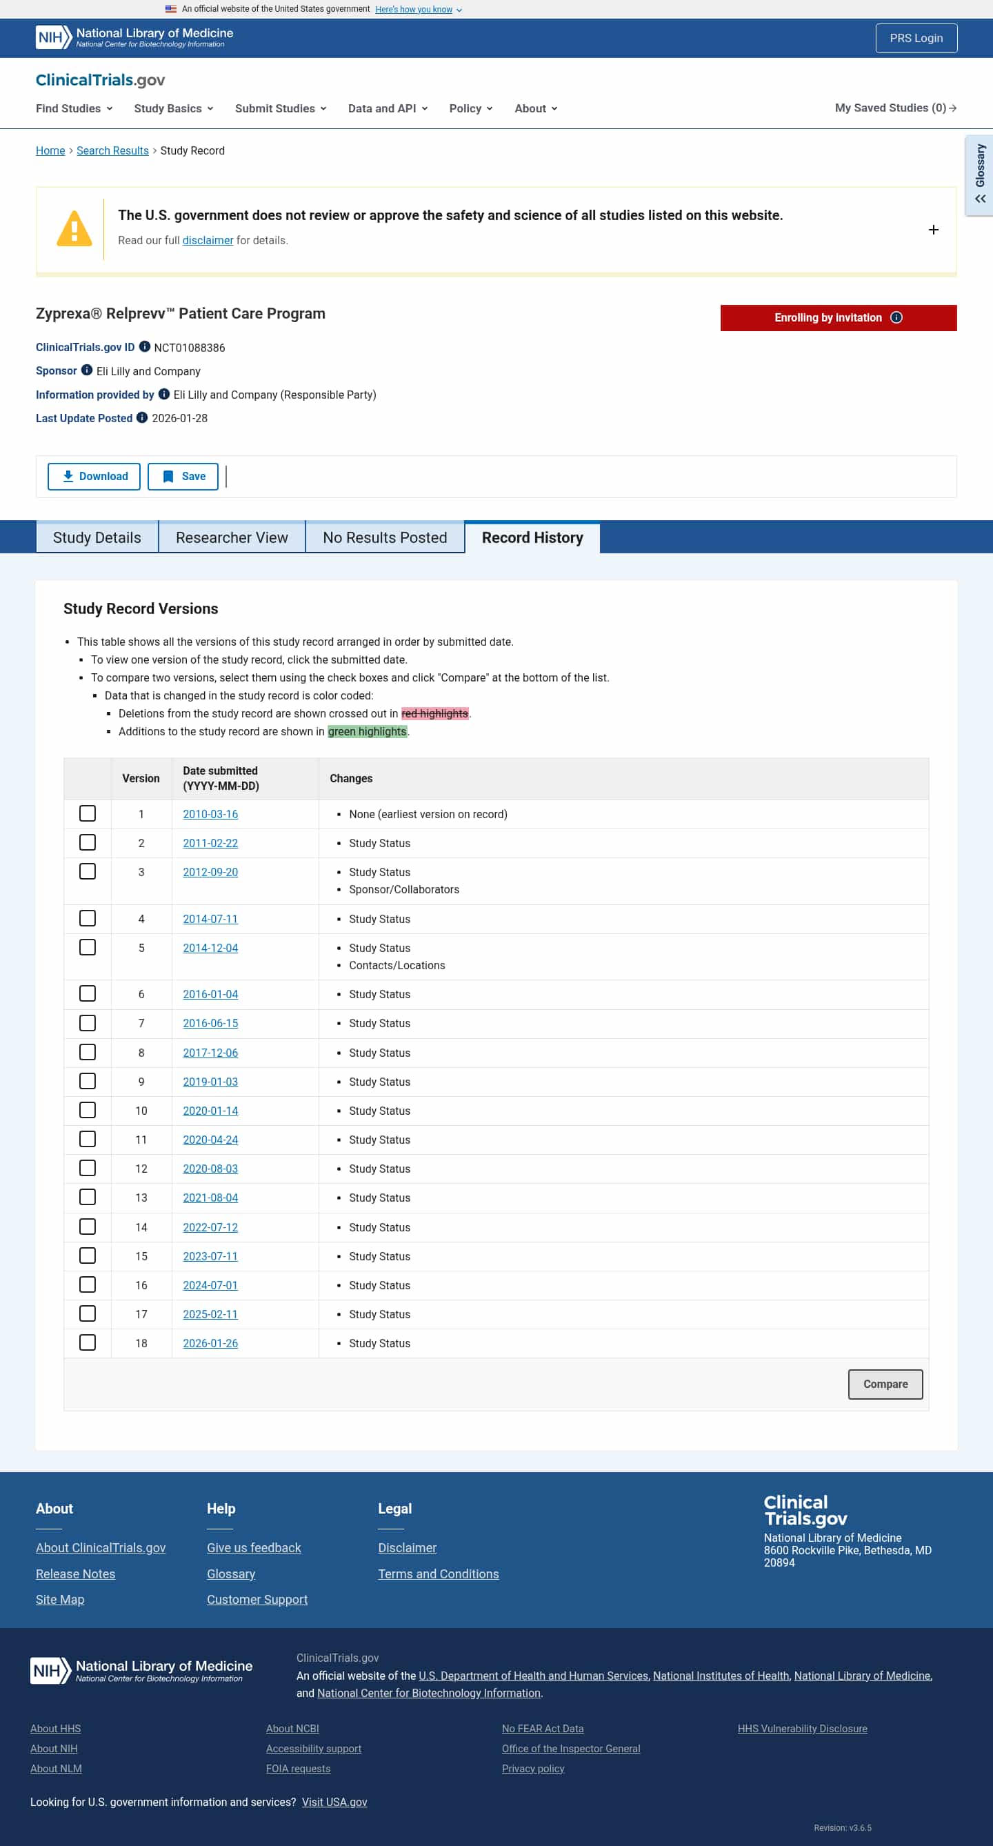Open the disclaimer link in warning banner
This screenshot has height=1846, width=993.
click(208, 240)
